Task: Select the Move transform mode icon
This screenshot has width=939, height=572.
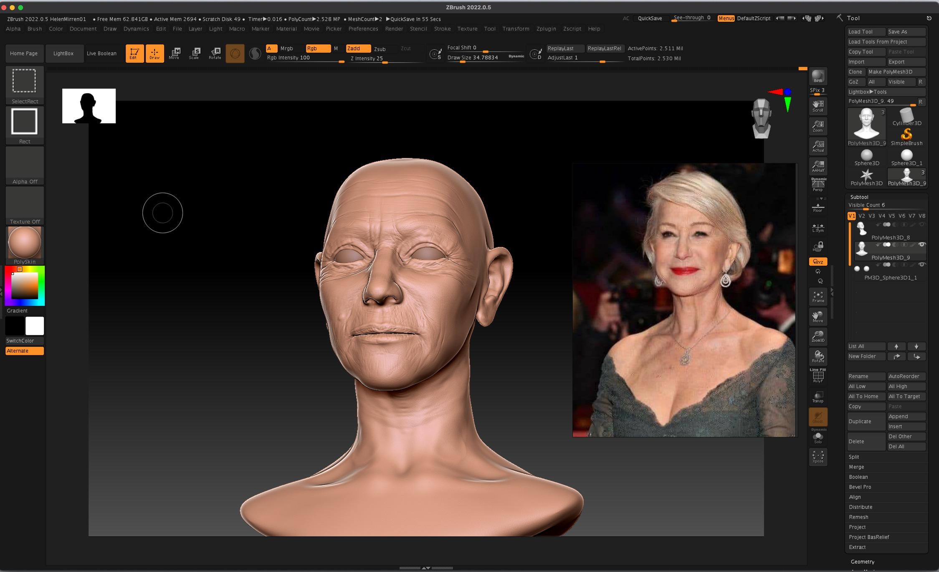Action: pos(174,53)
